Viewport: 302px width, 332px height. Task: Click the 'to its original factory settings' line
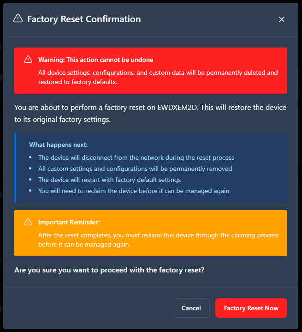62,120
